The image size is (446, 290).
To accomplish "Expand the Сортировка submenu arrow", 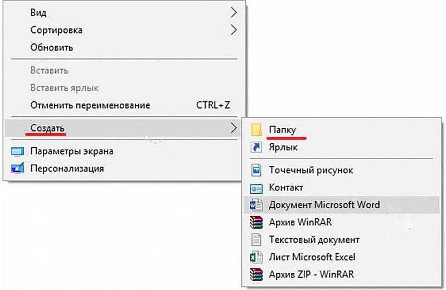I will click(234, 30).
